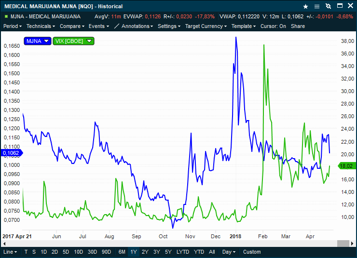This screenshot has height=258, width=357.
Task: Select the S period button
Action: [34, 252]
